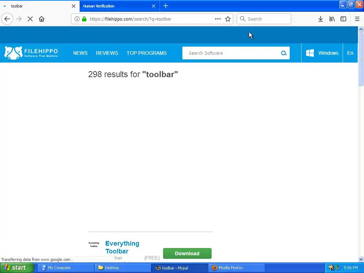The width and height of the screenshot is (364, 273).
Task: Open NEWS menu item
Action: pyautogui.click(x=80, y=53)
